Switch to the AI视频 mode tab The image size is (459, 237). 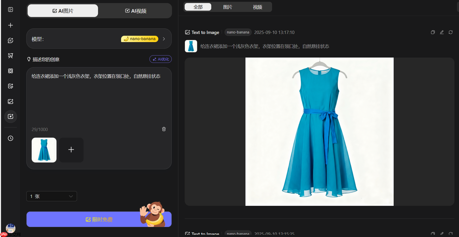(x=136, y=11)
